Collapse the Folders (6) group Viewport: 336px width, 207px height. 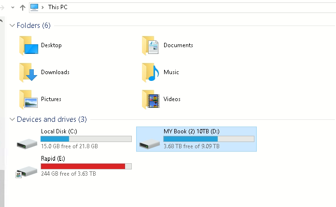click(12, 26)
